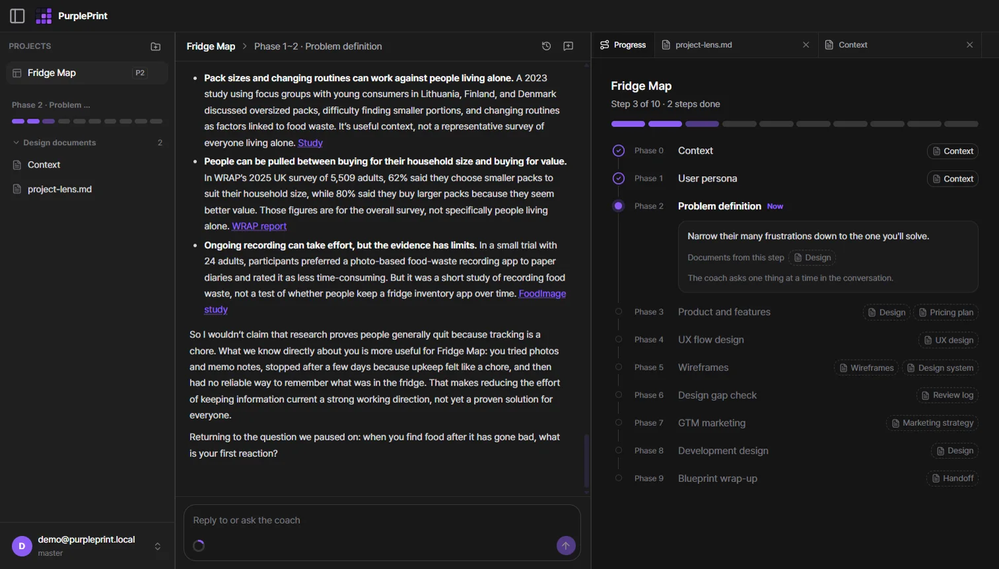
Task: Open Design chip for Product and features
Action: (x=887, y=312)
